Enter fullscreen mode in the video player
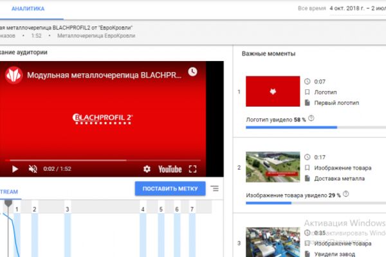The width and height of the screenshot is (386, 257). pyautogui.click(x=193, y=169)
